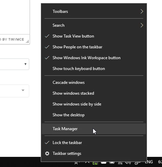
Task: Open Taskbar settings
Action: 94,153
